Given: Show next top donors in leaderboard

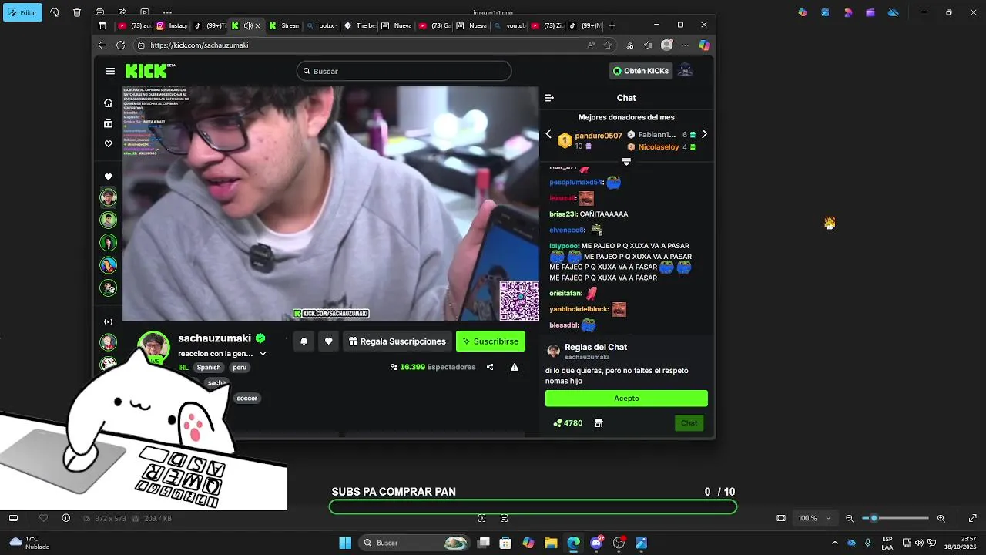Looking at the screenshot, I should coord(704,134).
